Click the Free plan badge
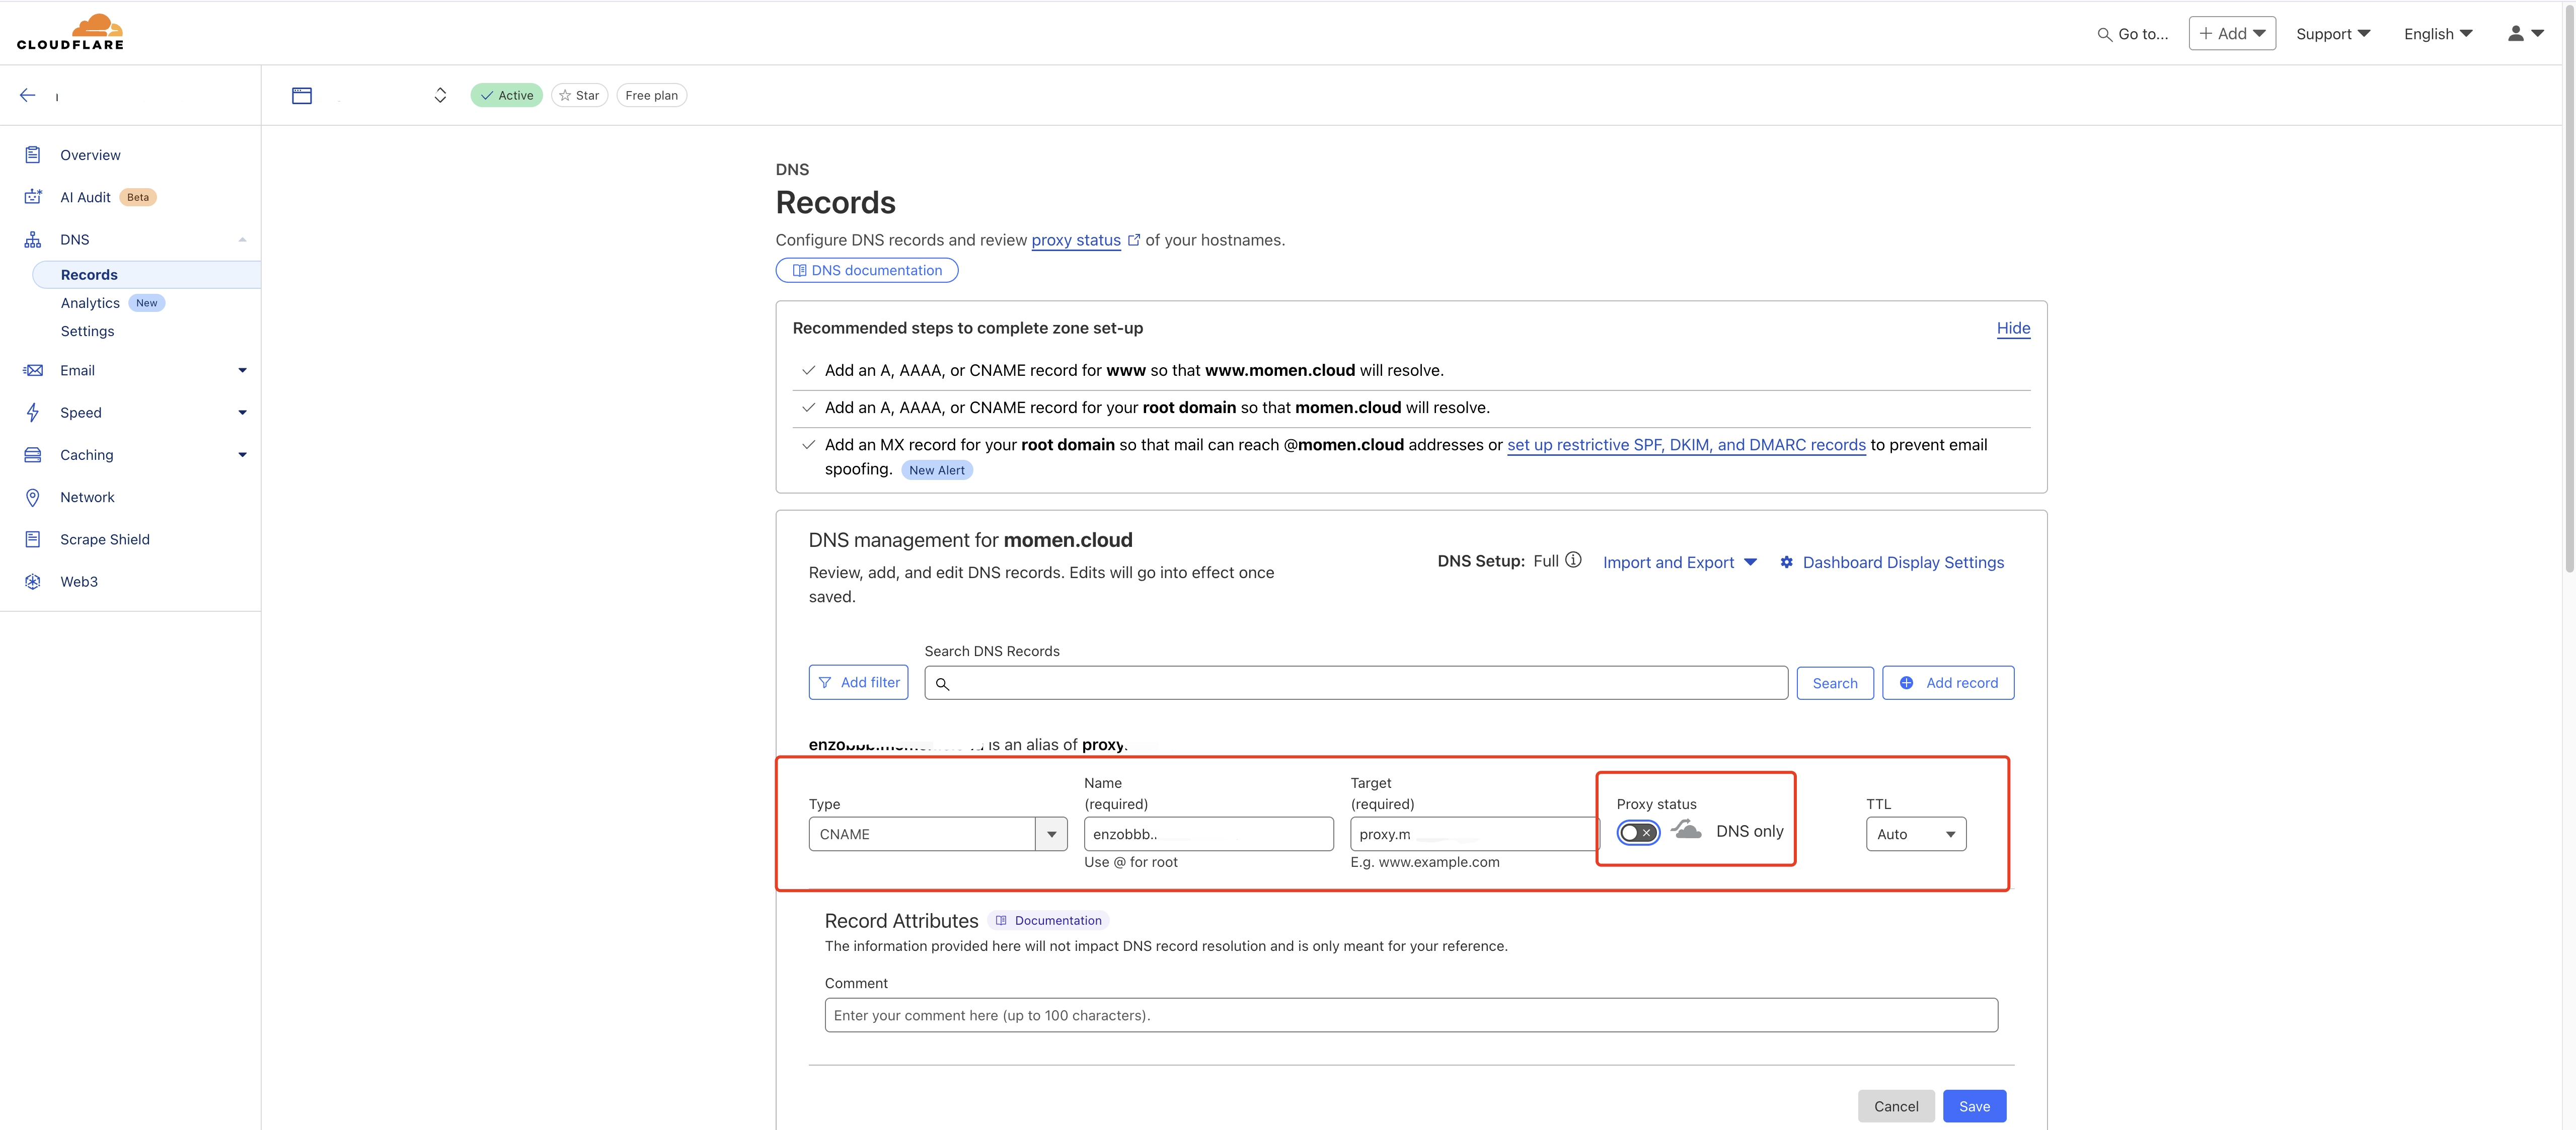 click(651, 95)
